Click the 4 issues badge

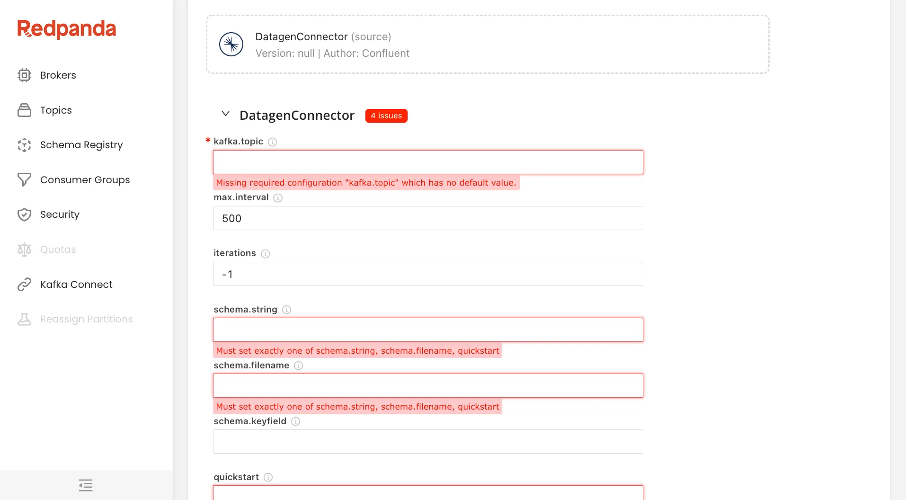point(386,116)
